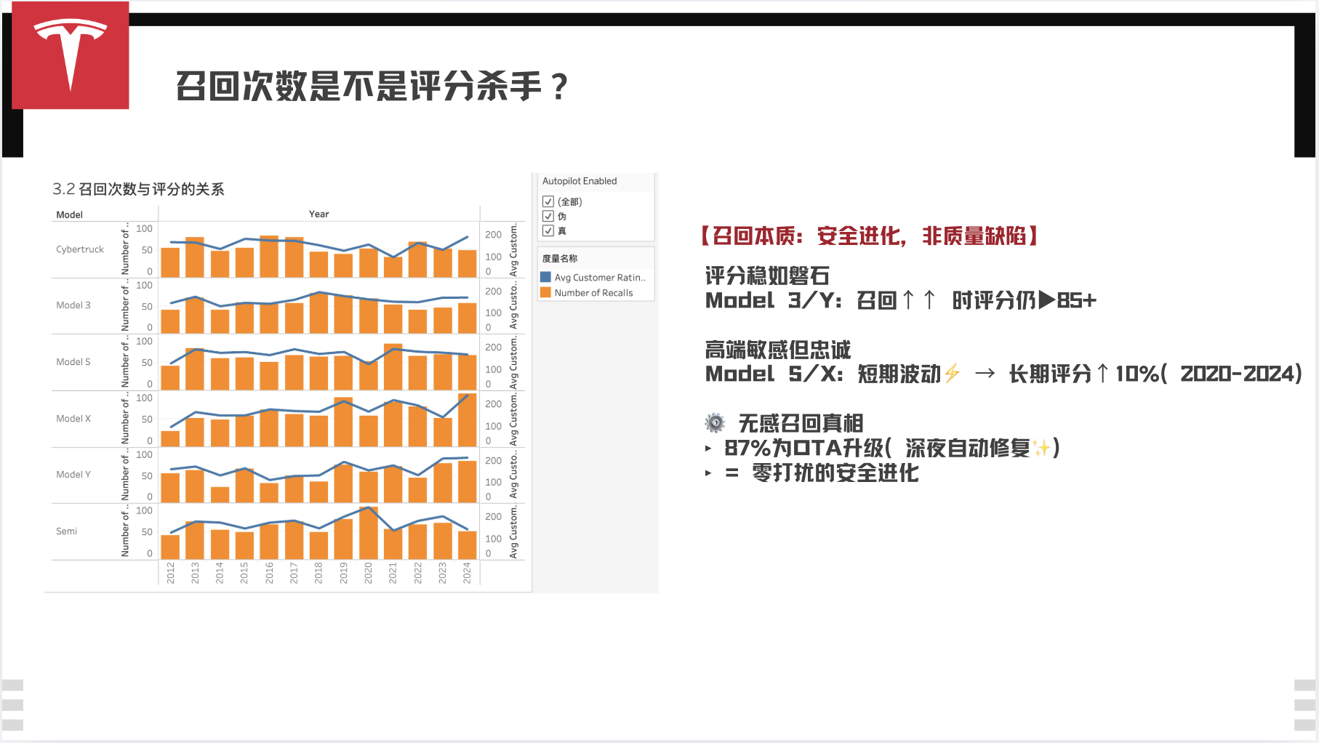
Task: Click the blue Avg Customer Rating swatch
Action: (x=545, y=277)
